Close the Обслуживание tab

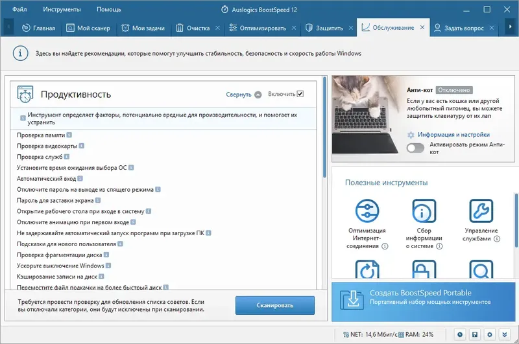pos(422,27)
